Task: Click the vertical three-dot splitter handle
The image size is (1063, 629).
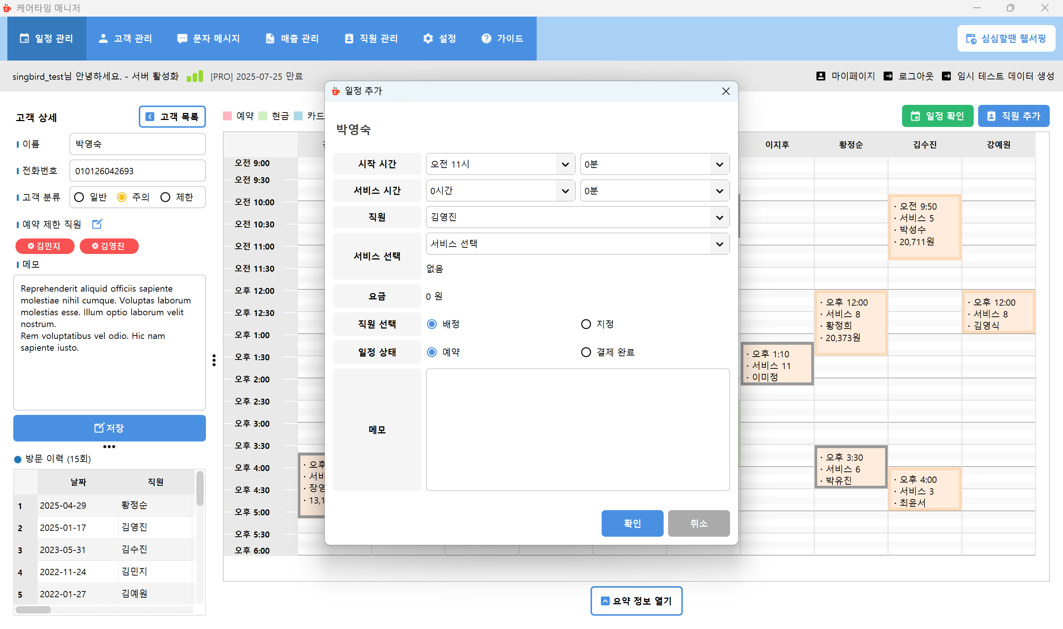Action: pos(214,360)
